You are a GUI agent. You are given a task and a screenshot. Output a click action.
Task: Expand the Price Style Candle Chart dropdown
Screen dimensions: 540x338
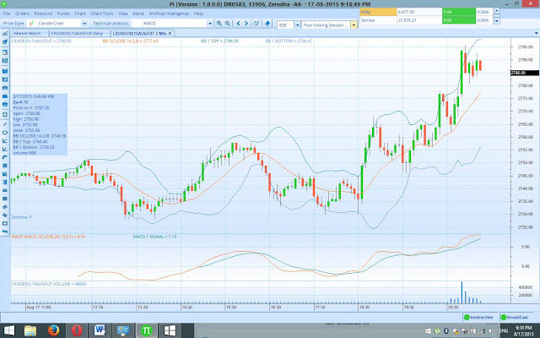(84, 24)
